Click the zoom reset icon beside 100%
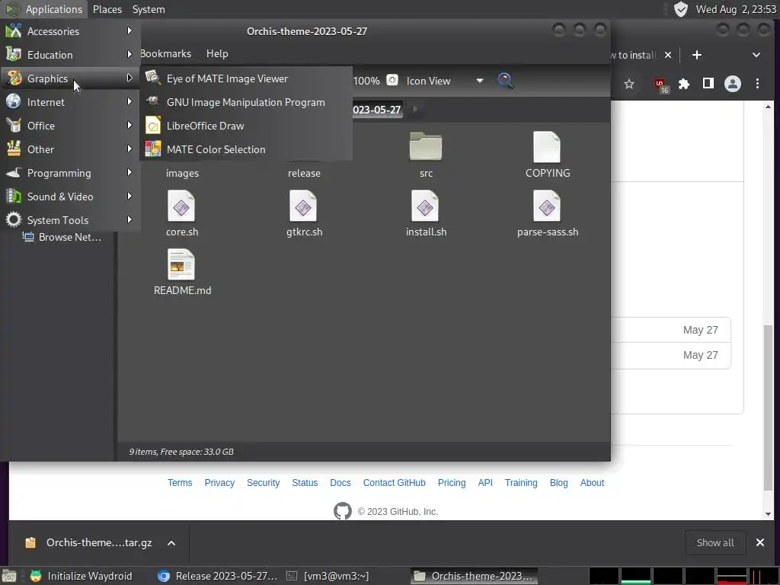Viewport: 780px width, 585px height. [x=392, y=80]
